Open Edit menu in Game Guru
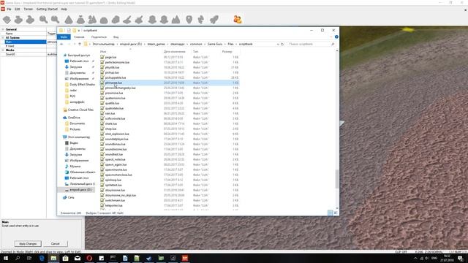The image size is (468, 263). click(x=18, y=9)
